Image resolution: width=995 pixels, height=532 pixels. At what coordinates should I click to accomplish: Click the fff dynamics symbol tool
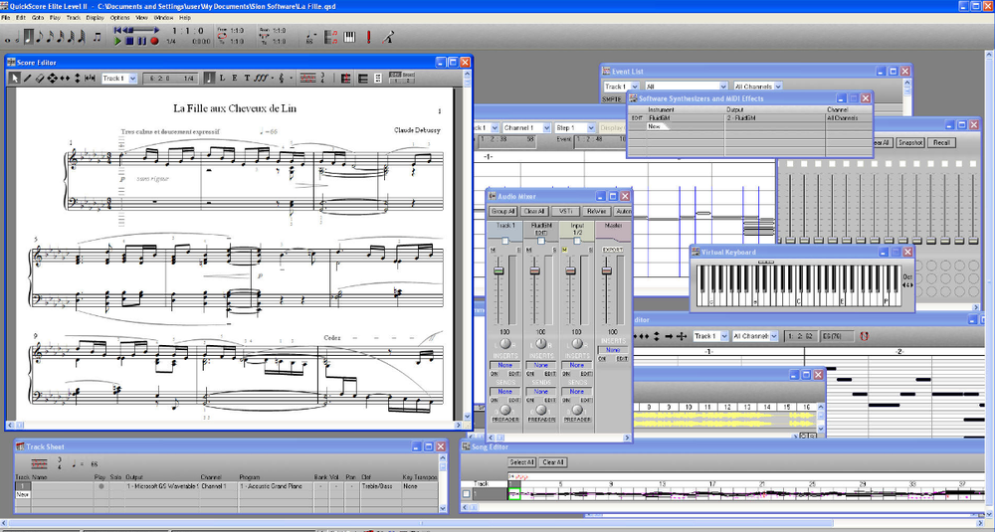(x=262, y=78)
